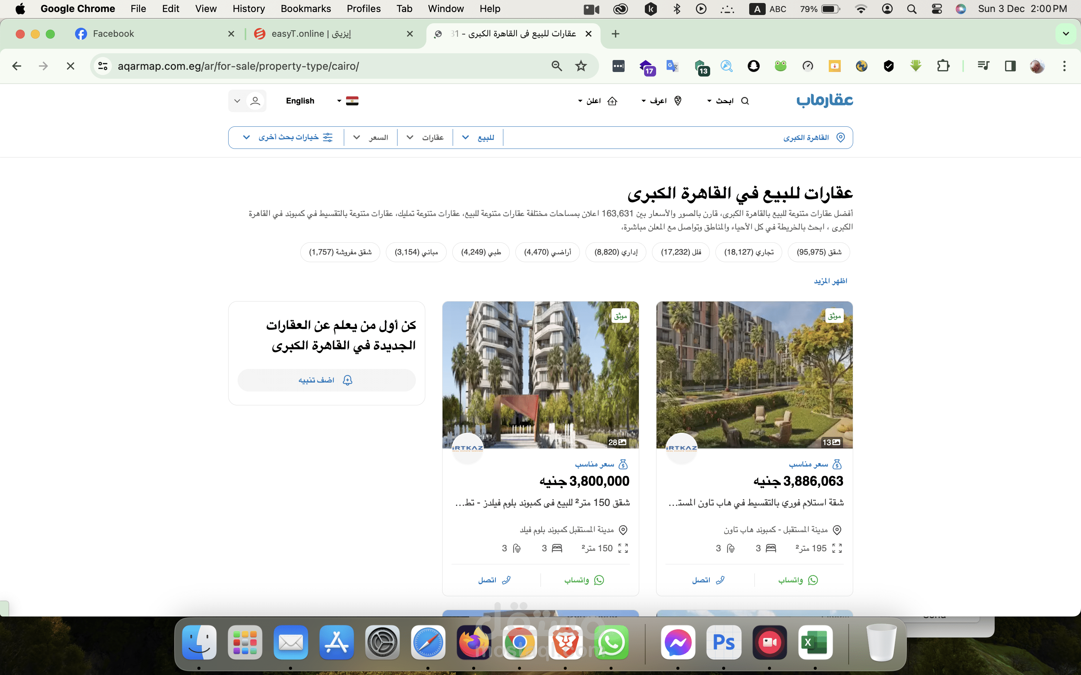Bookmark this page with the star icon

coord(581,66)
